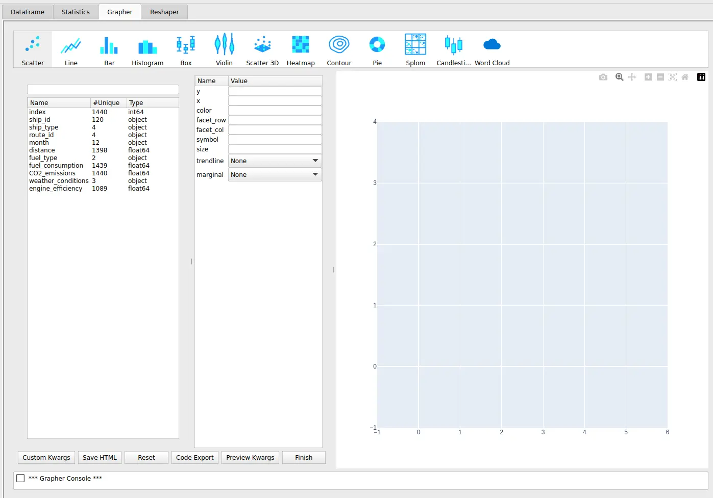Screen dimensions: 713x498
Task: Click the Code Export button
Action: tap(195, 457)
